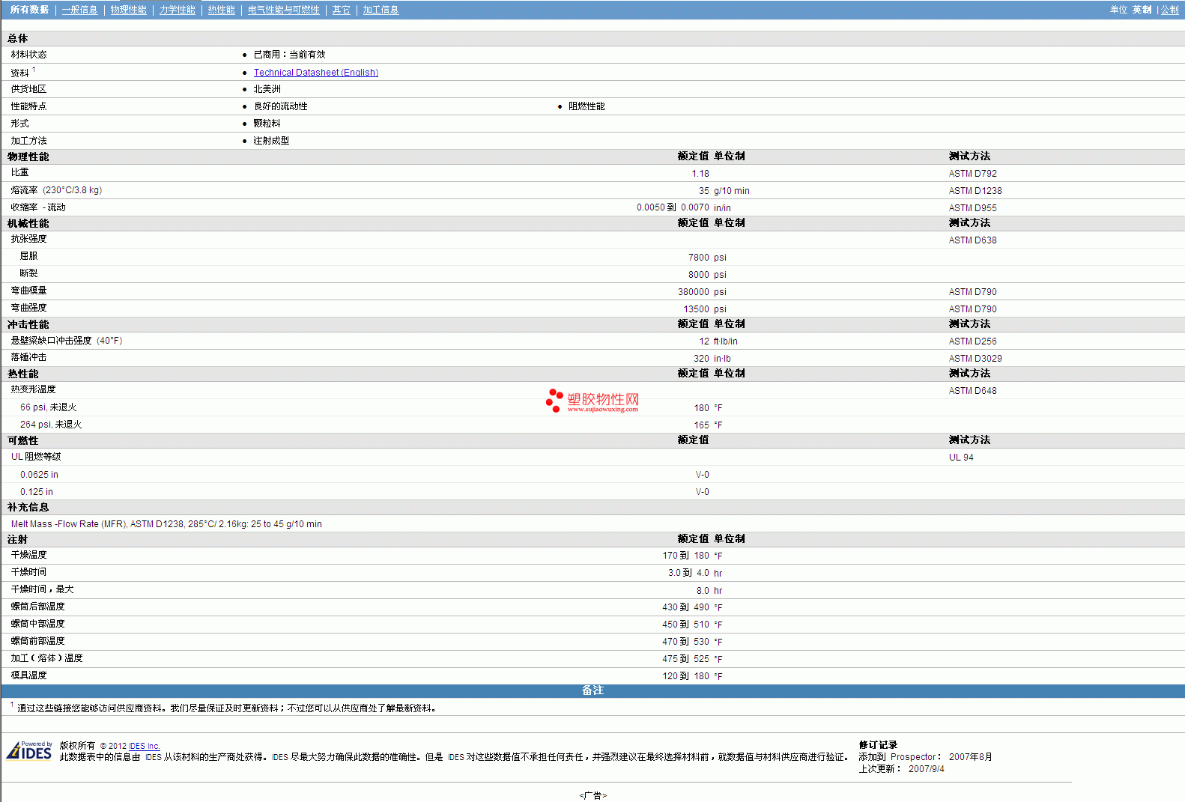Viewport: 1185px width, 802px height.
Task: Click the ASTM D3029 test method entry
Action: 975,359
